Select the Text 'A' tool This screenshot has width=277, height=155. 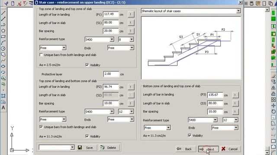(x=3, y=108)
